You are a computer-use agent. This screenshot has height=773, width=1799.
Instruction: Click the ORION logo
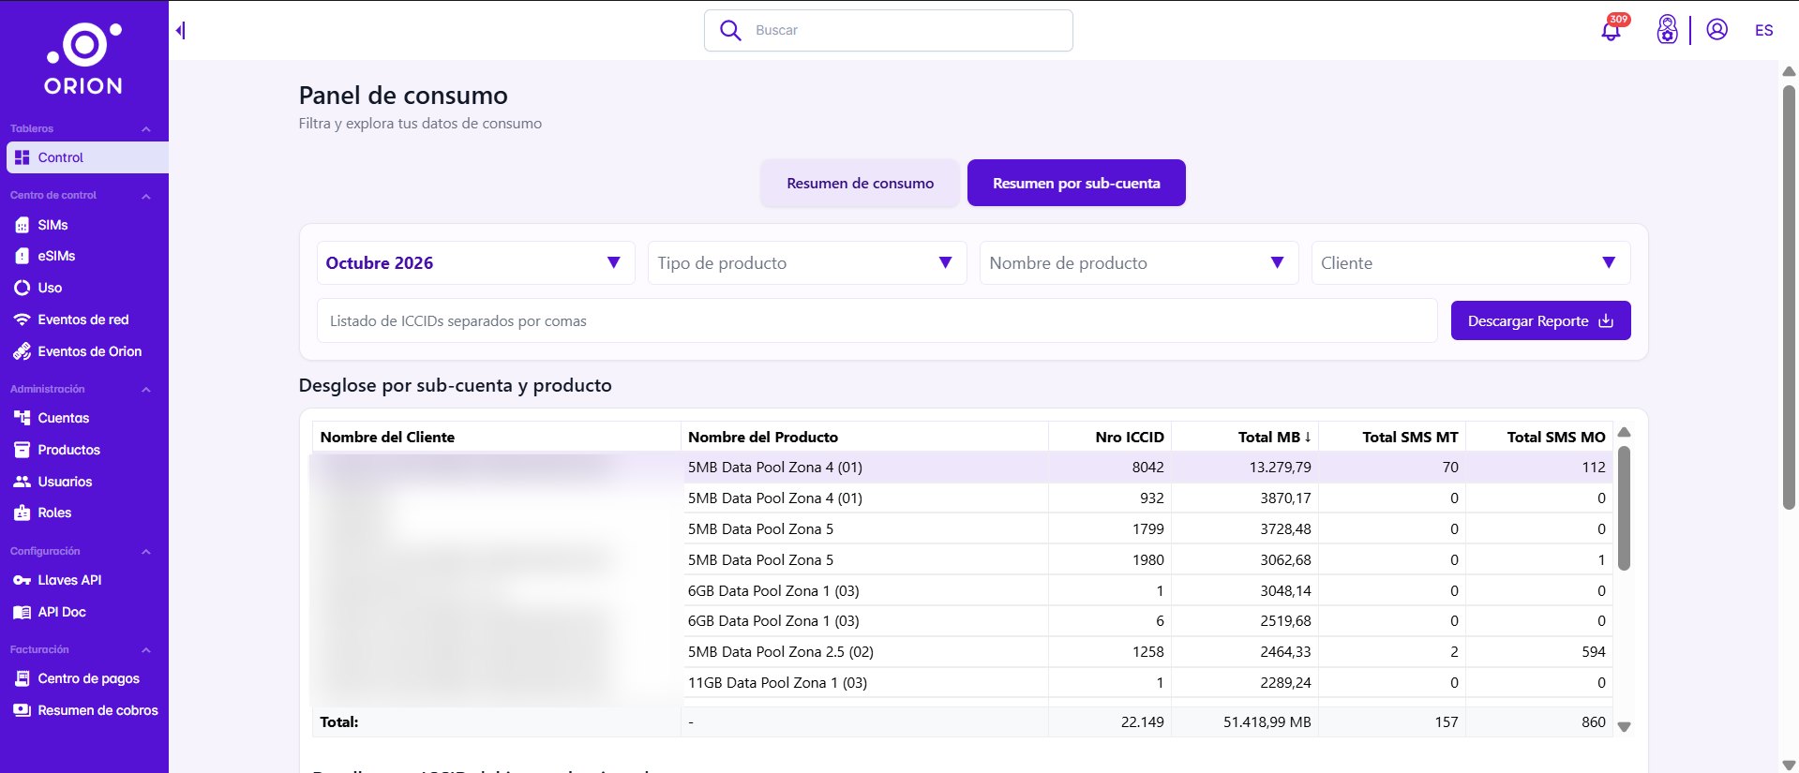[x=83, y=59]
